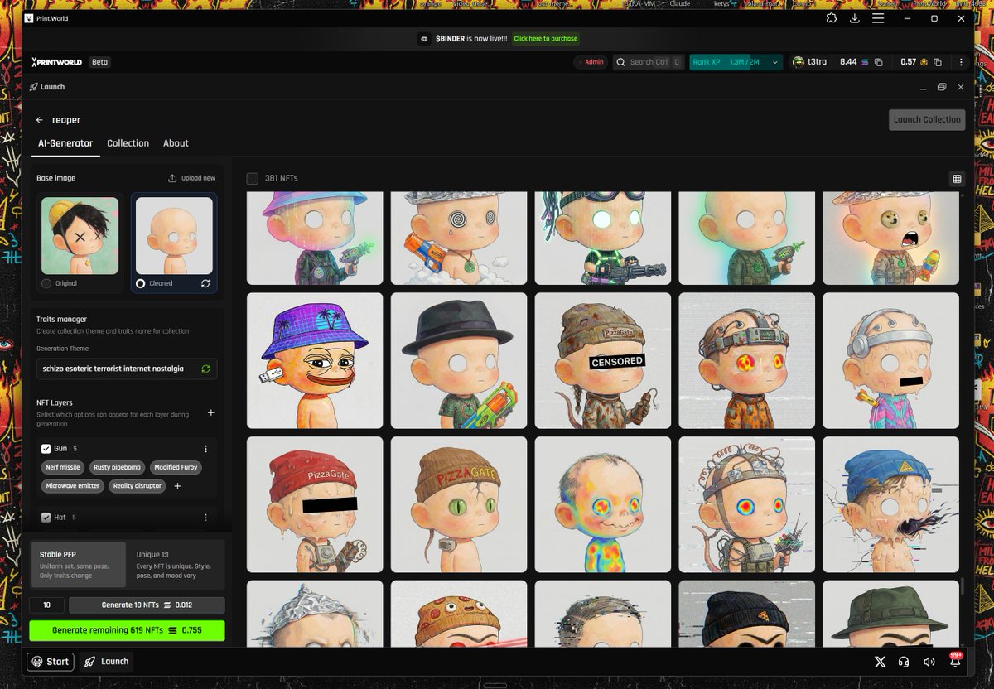Click the Beta badge
The width and height of the screenshot is (994, 689).
coord(99,62)
